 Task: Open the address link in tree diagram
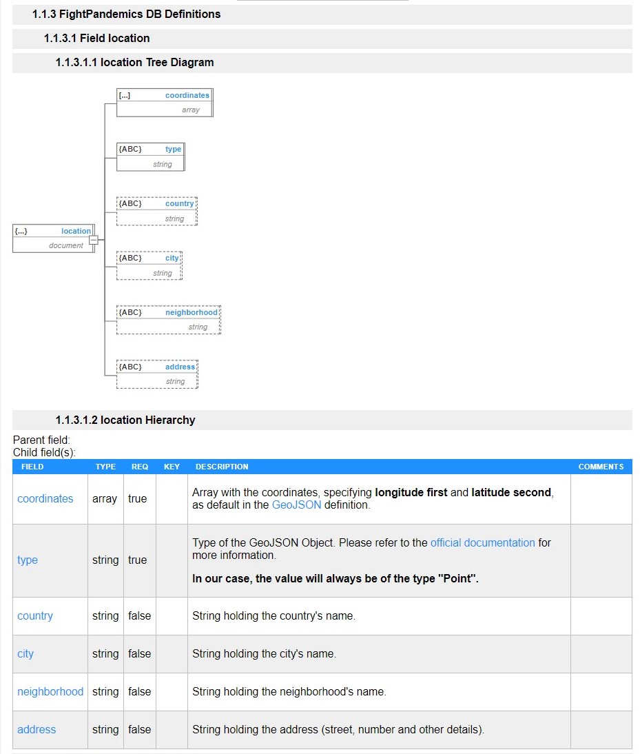180,367
